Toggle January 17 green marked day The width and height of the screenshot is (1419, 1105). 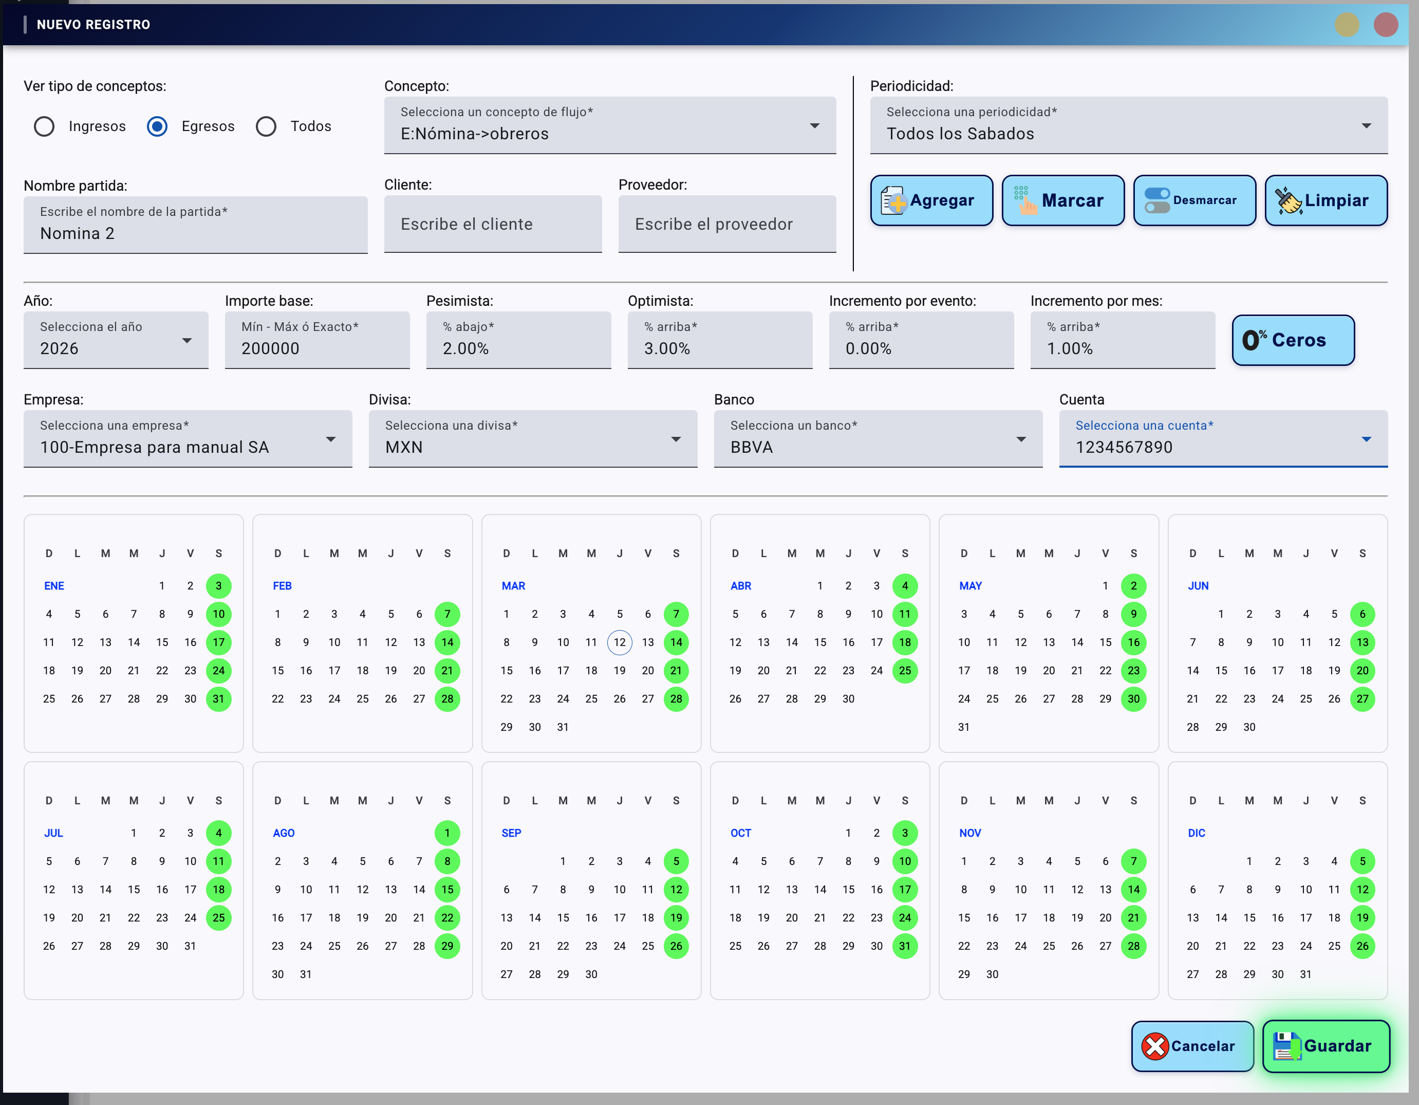point(218,642)
